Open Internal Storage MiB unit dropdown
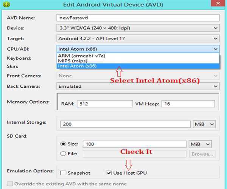227x189 pixels. tap(204, 124)
